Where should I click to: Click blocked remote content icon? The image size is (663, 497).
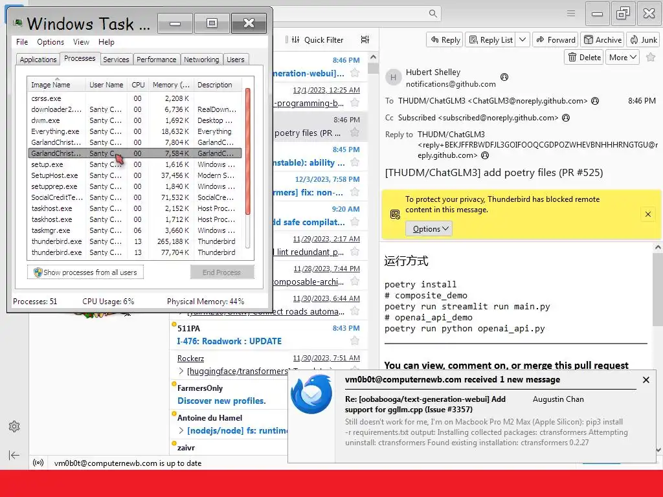tap(395, 214)
